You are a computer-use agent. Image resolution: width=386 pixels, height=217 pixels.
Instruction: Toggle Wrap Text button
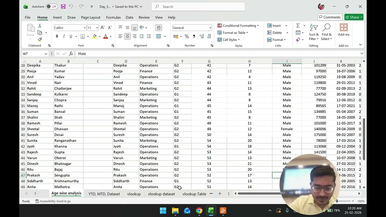click(x=159, y=28)
